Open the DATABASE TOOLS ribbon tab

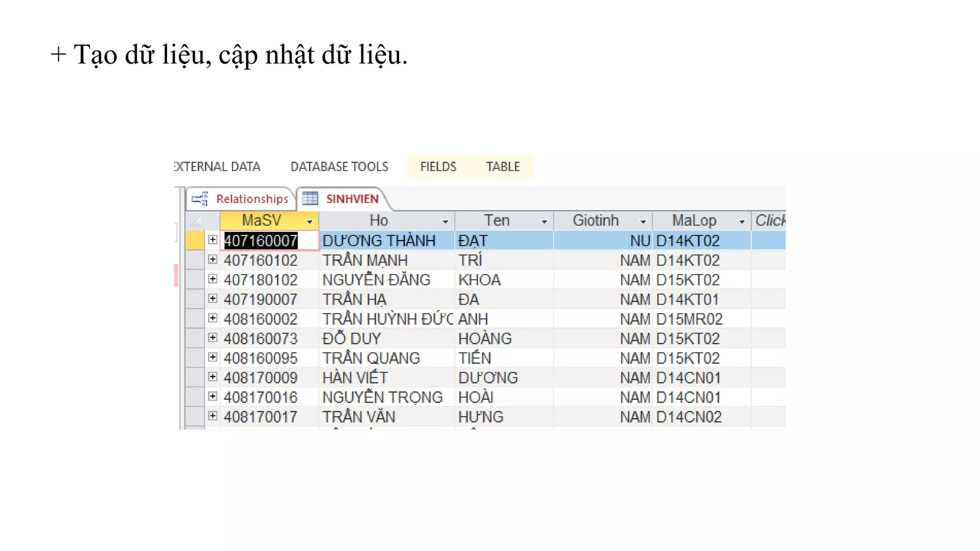coord(339,166)
